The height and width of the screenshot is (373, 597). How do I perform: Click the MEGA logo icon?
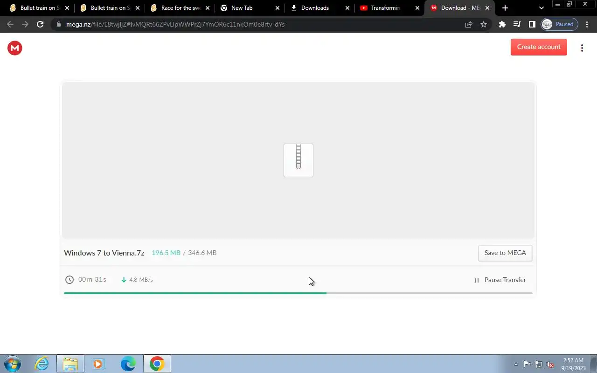click(x=15, y=48)
